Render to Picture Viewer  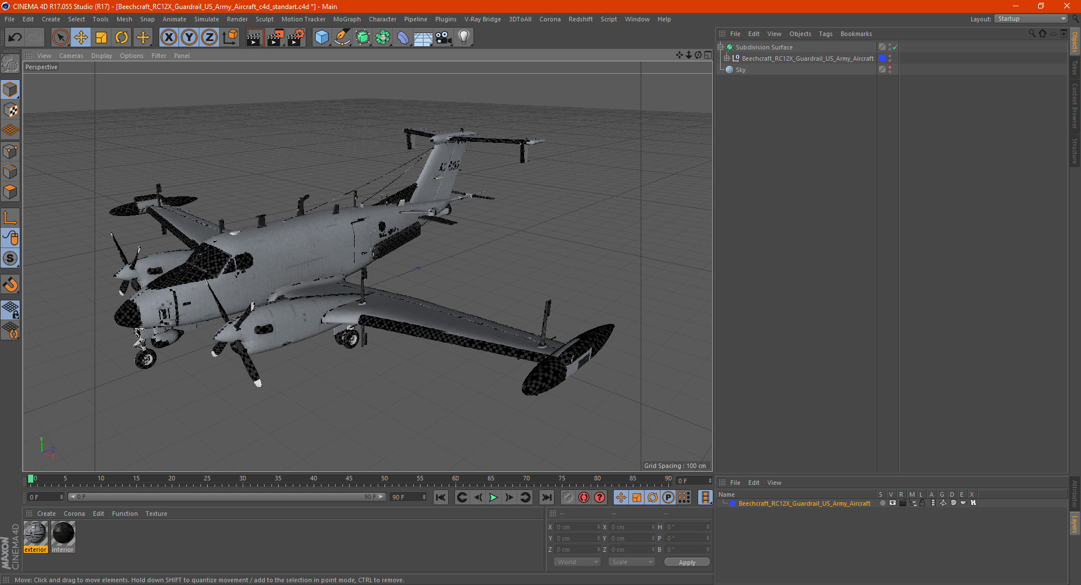(275, 38)
